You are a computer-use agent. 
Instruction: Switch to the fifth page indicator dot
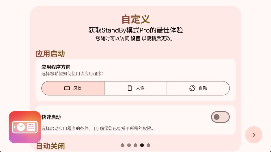pos(148,145)
